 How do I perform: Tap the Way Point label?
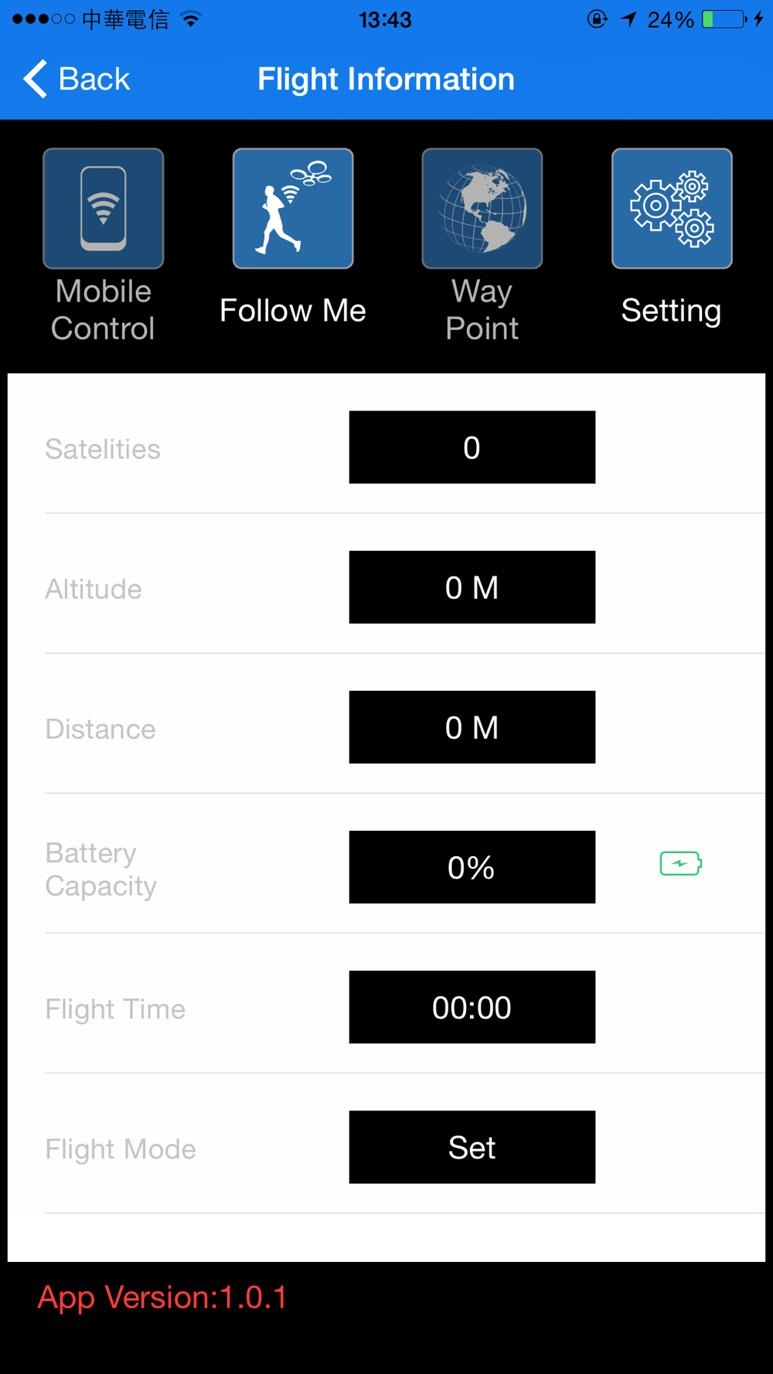tap(482, 310)
